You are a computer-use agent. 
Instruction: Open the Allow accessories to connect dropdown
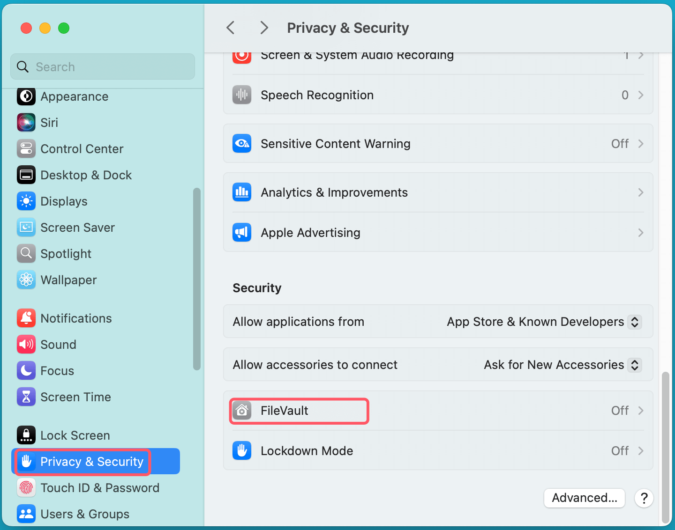pos(634,365)
